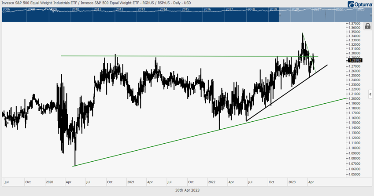Click year 2010 in overview timeline

(75, 9)
